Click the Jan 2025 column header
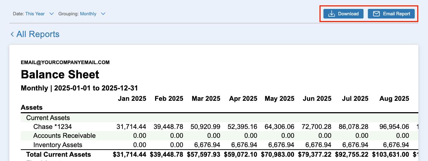This screenshot has height=161, width=428. (132, 99)
